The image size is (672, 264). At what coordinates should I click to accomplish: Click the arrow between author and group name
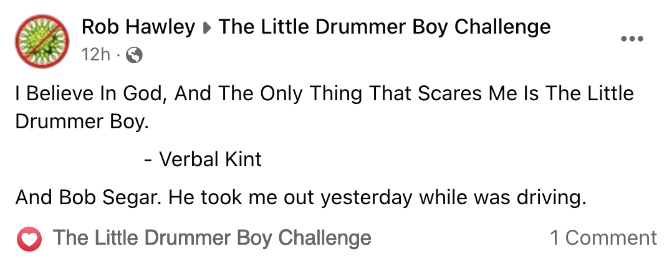(x=207, y=28)
